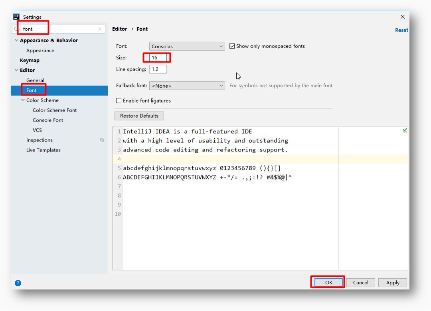Select General under Editor
This screenshot has width=431, height=311.
35,80
